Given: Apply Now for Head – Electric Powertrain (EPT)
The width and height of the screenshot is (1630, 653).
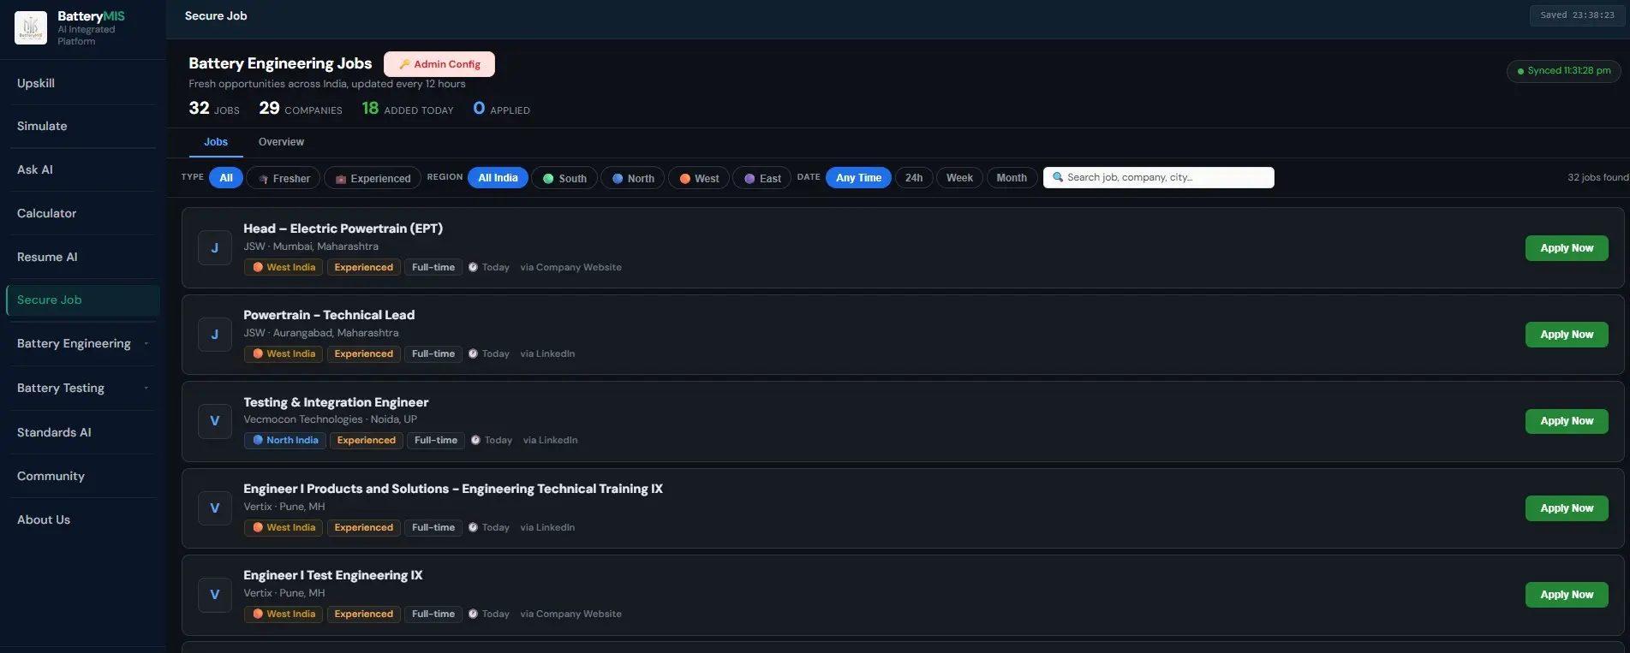Looking at the screenshot, I should pyautogui.click(x=1567, y=248).
